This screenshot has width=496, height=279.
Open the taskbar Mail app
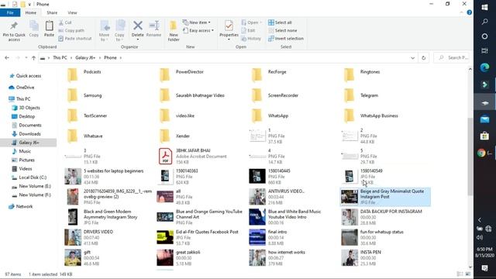click(484, 119)
